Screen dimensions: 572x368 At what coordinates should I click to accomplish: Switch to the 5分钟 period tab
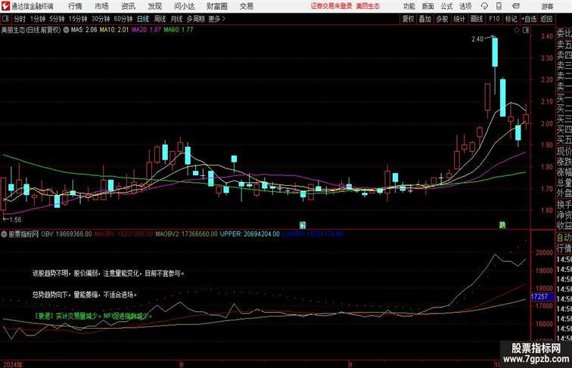click(57, 19)
